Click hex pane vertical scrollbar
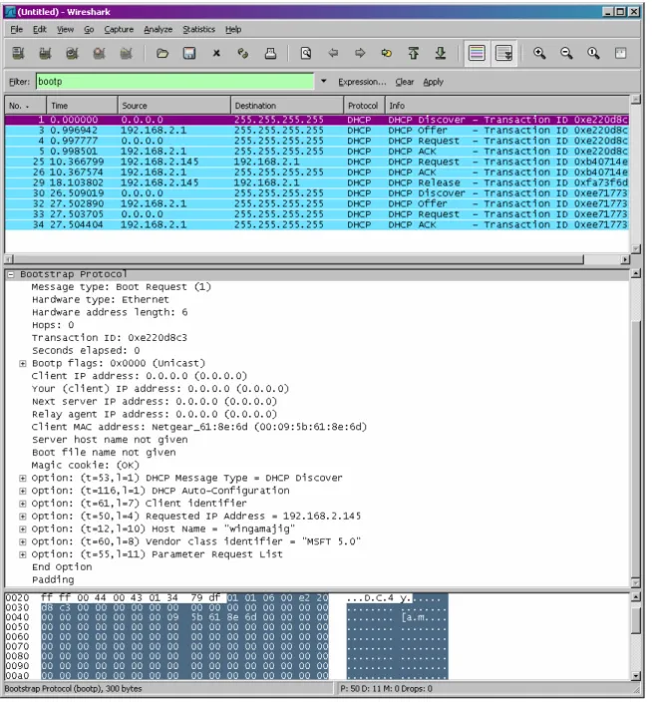652x702 pixels. coord(635,636)
